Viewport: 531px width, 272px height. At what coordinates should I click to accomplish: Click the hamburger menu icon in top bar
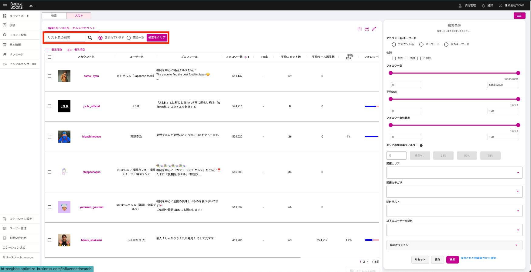click(x=5, y=6)
